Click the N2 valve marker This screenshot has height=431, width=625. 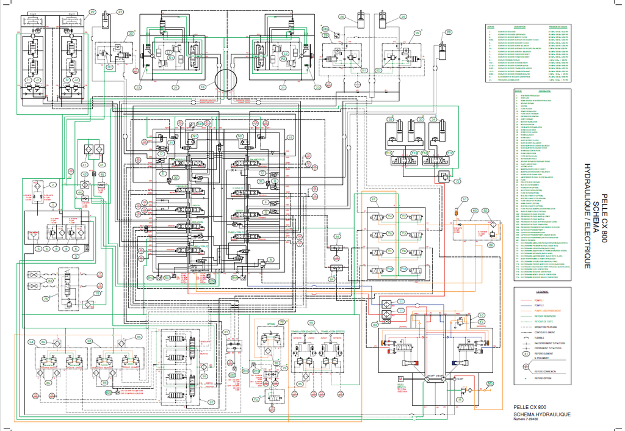pyautogui.click(x=240, y=136)
